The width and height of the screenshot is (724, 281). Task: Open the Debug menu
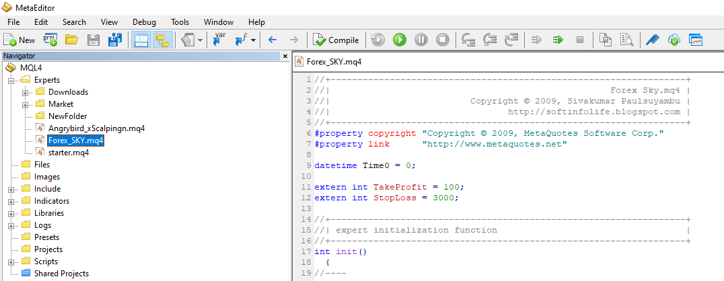coord(144,22)
